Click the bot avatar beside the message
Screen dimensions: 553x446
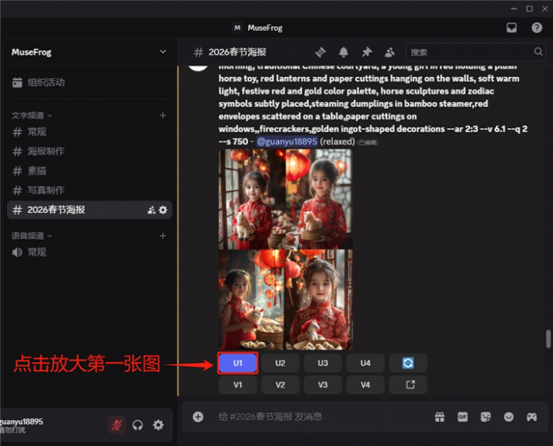tap(198, 68)
